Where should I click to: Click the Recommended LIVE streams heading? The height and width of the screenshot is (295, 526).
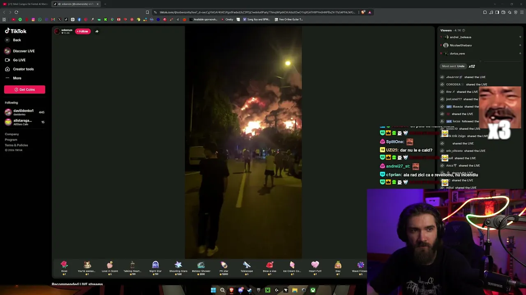(77, 284)
